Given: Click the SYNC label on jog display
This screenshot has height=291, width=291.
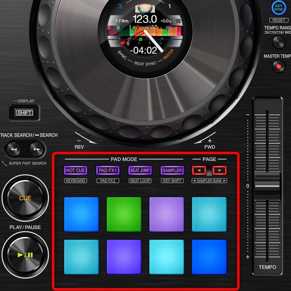Looking at the screenshot, I should [122, 55].
